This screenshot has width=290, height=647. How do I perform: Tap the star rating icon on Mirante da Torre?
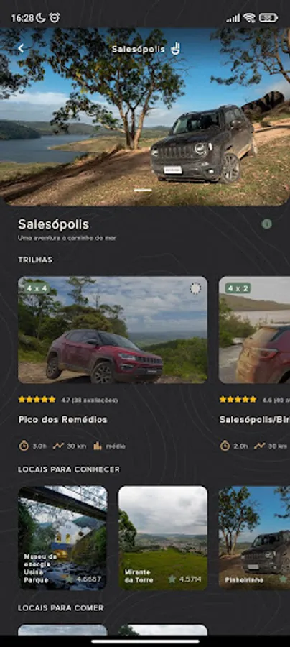[172, 579]
